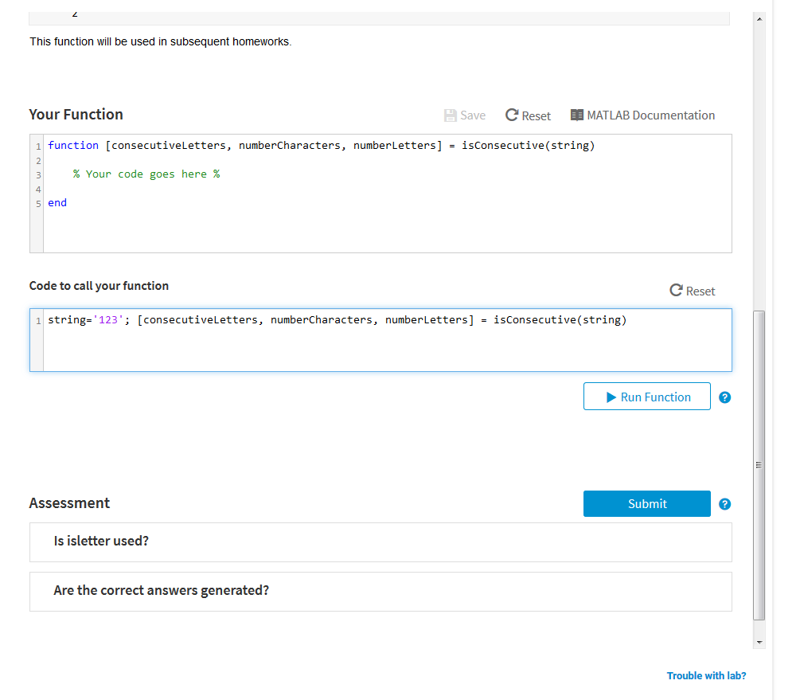Click help icon beside Submit button
This screenshot has height=700, width=800.
click(x=724, y=504)
